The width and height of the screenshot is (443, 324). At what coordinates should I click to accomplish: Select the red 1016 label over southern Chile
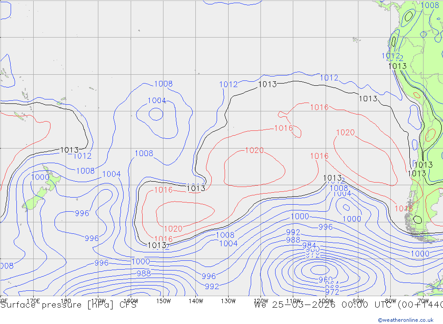tap(404, 208)
